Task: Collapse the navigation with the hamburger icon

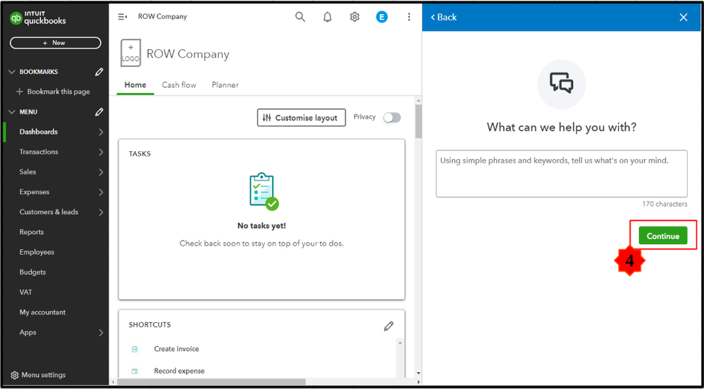Action: pos(123,17)
